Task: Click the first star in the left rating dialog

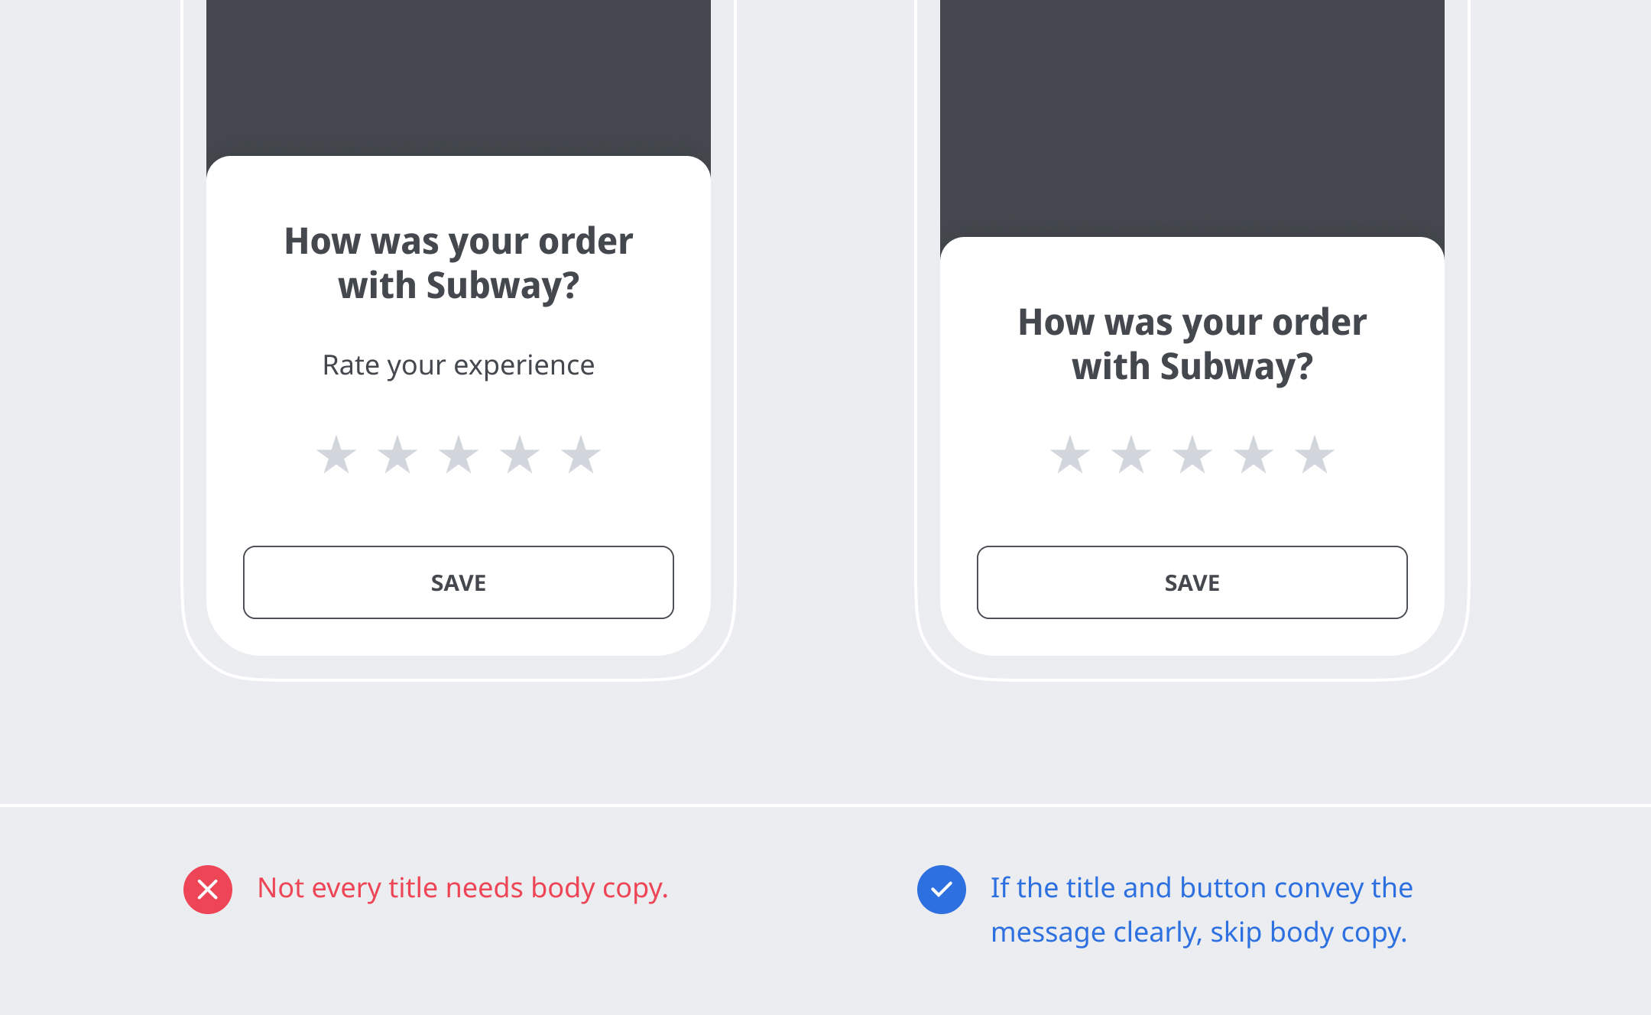Action: [x=336, y=456]
